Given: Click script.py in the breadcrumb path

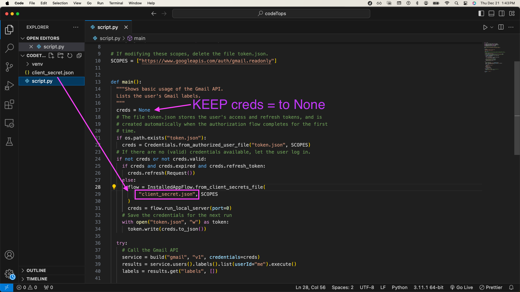Looking at the screenshot, I should coord(107,38).
